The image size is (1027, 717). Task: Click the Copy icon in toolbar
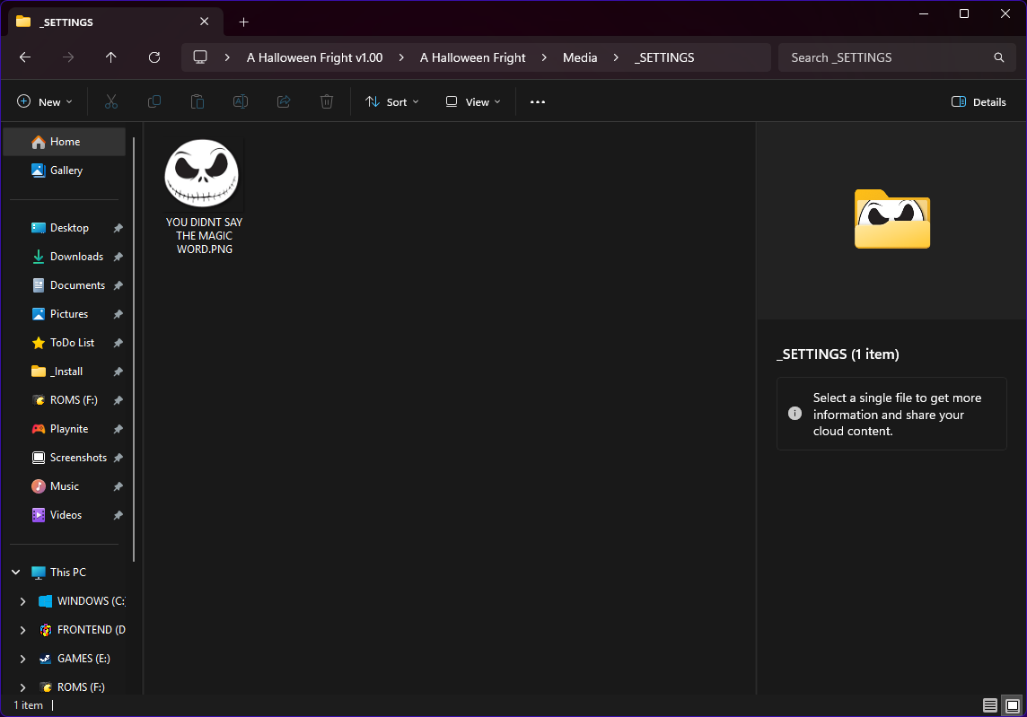coord(154,102)
